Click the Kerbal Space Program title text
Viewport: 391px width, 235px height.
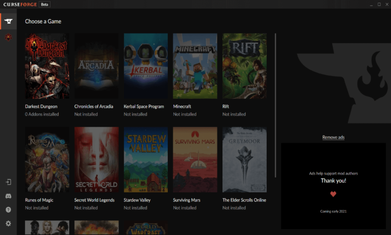click(x=144, y=106)
